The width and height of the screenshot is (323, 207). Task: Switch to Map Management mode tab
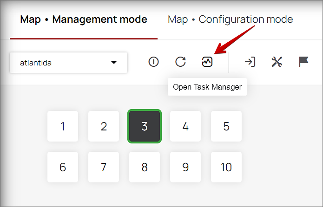click(x=84, y=19)
